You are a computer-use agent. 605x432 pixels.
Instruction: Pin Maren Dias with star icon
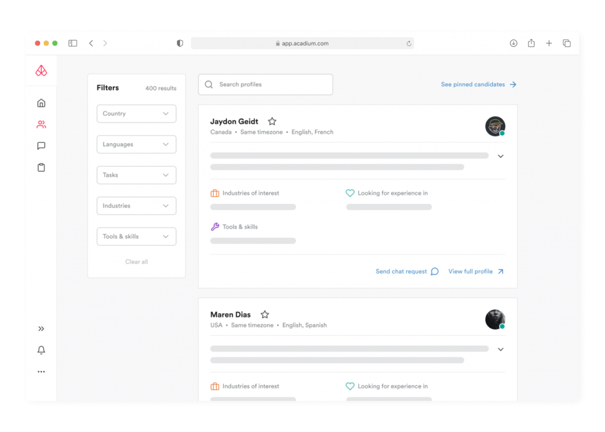click(x=265, y=314)
